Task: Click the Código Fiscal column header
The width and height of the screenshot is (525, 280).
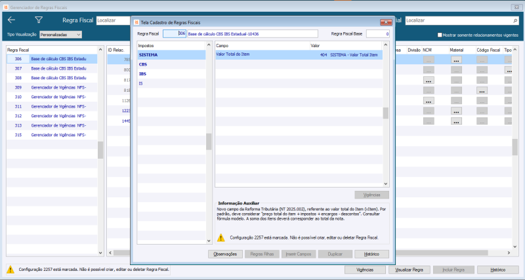Action: tap(489, 50)
